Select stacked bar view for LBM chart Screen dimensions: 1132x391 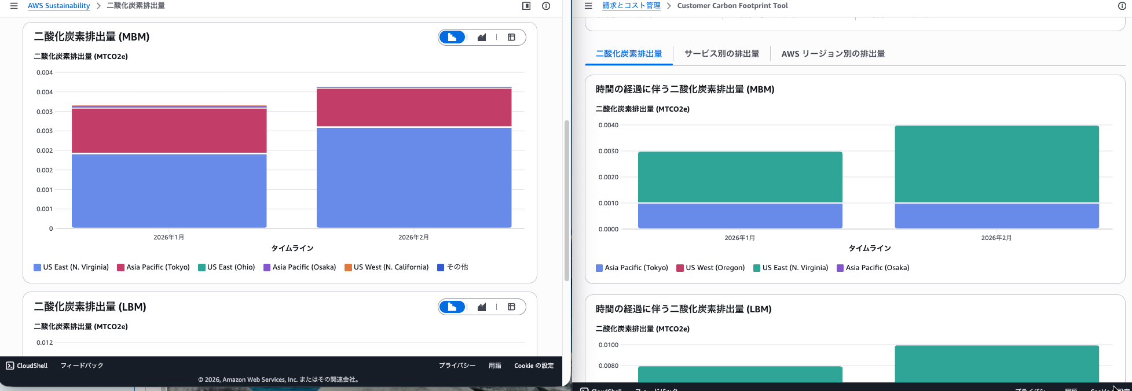[x=452, y=307]
